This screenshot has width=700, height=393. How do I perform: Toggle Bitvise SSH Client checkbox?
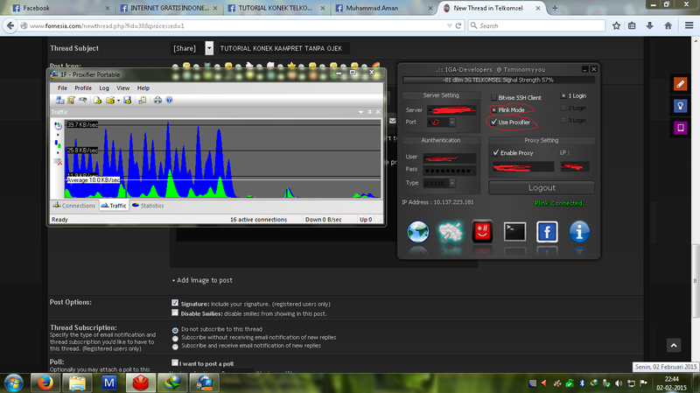point(493,97)
